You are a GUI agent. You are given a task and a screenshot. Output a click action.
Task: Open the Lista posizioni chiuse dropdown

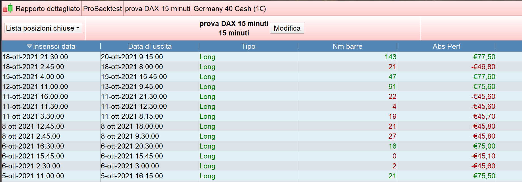click(x=43, y=28)
